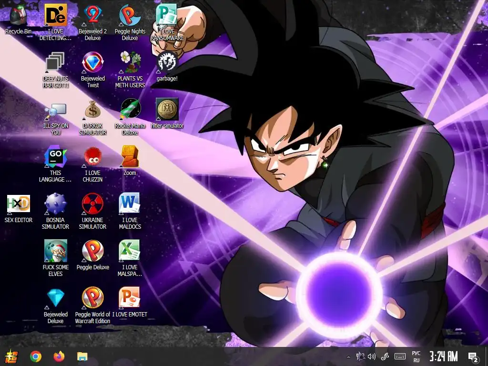This screenshot has height=366, width=488.
Task: Open the I LOVE MALSPA Excel shortcut
Action: click(x=130, y=258)
